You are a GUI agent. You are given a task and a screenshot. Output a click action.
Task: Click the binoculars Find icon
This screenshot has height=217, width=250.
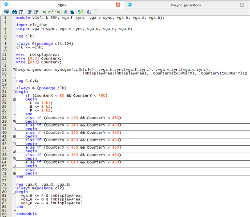click(15, 12)
